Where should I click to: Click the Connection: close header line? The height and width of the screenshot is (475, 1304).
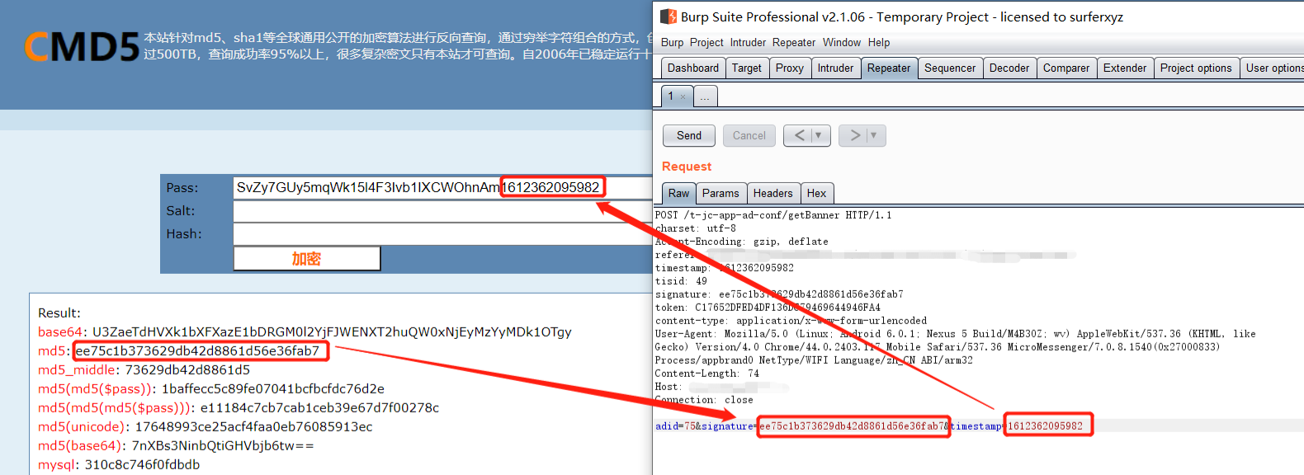(x=704, y=400)
